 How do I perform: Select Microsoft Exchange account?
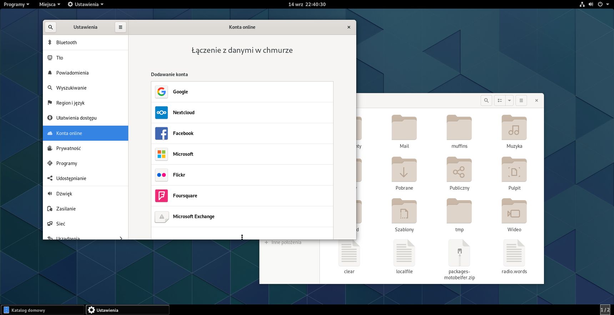click(x=242, y=216)
